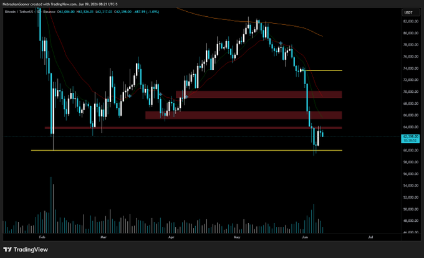Click the 74,000.00 price axis label

pos(411,69)
